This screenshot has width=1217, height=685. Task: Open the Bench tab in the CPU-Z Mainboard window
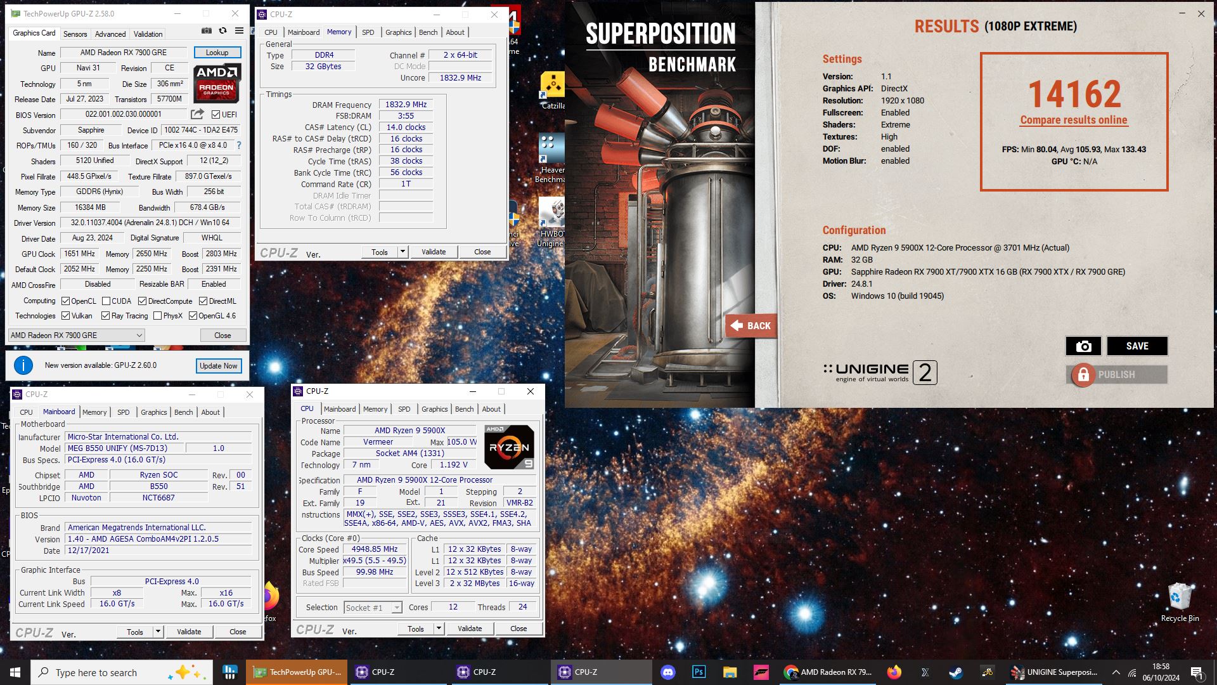[x=183, y=412]
